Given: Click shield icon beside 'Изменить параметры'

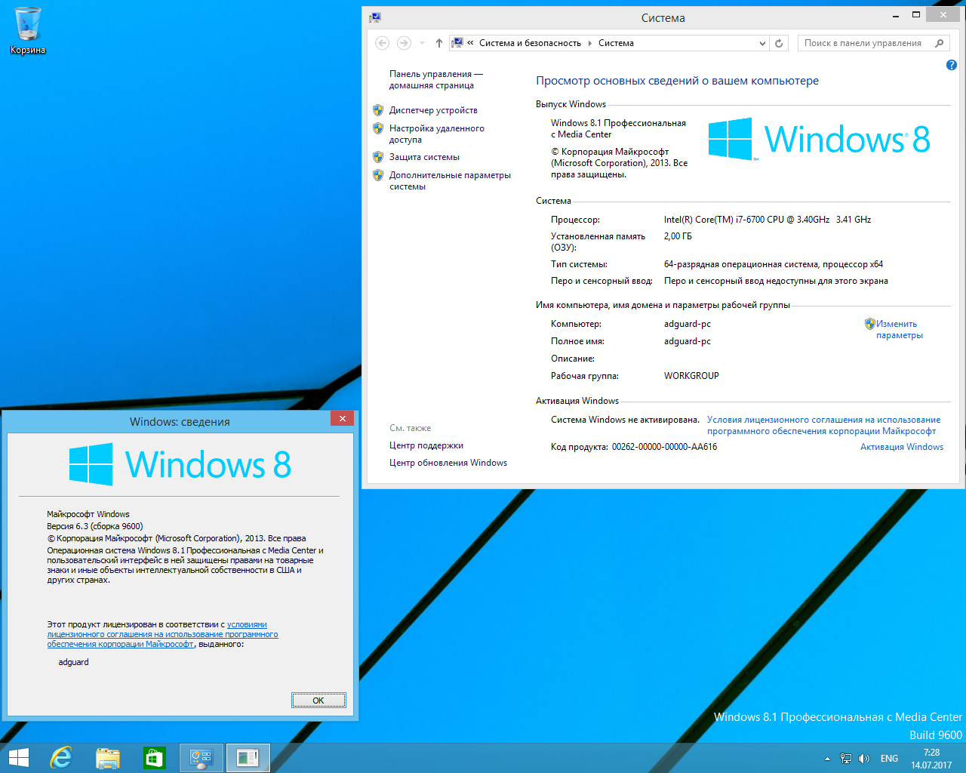Looking at the screenshot, I should coord(869,324).
